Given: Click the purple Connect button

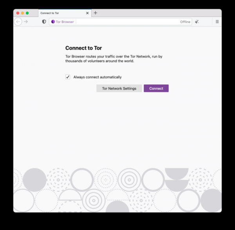Looking at the screenshot, I should tap(156, 88).
